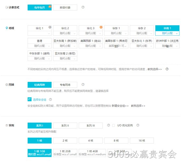Choose 亚太东南 1 (新加坡) region
Viewport: 181px width, 162px height.
tap(65, 41)
